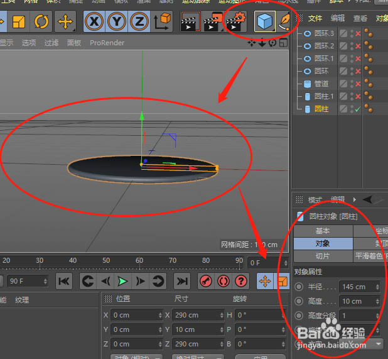
Task: Enable the 圆环.3 object red cross
Action: pyautogui.click(x=358, y=33)
